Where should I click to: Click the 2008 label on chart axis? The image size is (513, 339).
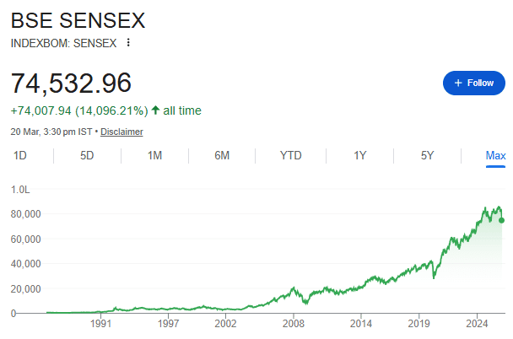pyautogui.click(x=293, y=323)
